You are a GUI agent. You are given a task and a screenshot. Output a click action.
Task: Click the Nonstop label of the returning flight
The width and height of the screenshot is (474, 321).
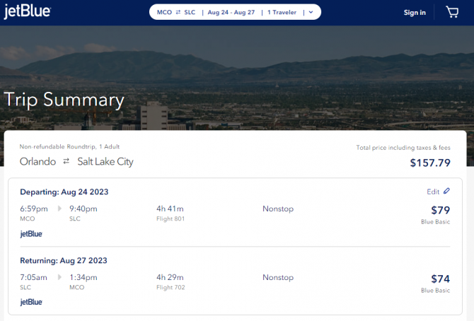278,277
